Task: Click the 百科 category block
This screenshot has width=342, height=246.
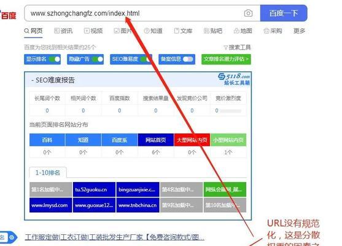Action: 47,140
